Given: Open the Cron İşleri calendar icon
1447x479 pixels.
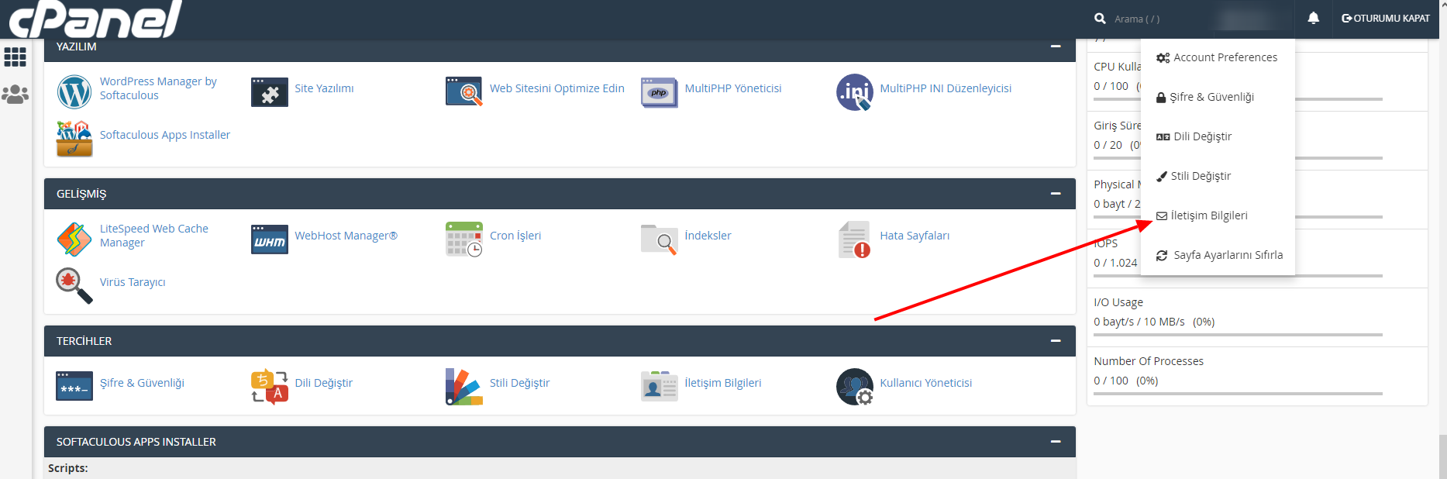Looking at the screenshot, I should pyautogui.click(x=464, y=239).
